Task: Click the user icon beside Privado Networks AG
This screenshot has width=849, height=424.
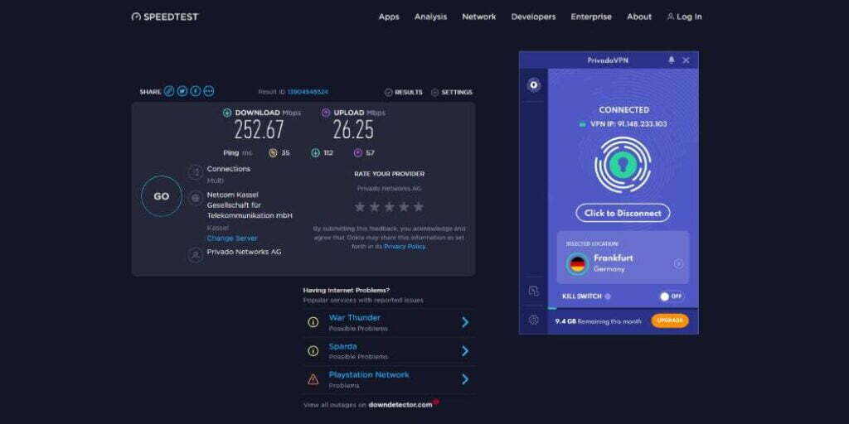Action: pos(196,255)
